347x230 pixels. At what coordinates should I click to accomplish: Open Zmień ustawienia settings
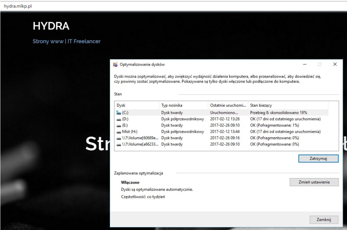314,182
